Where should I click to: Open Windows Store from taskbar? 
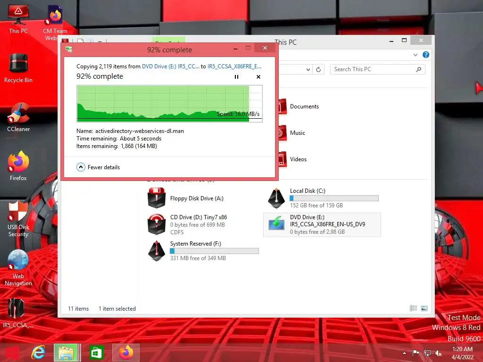[x=96, y=353]
